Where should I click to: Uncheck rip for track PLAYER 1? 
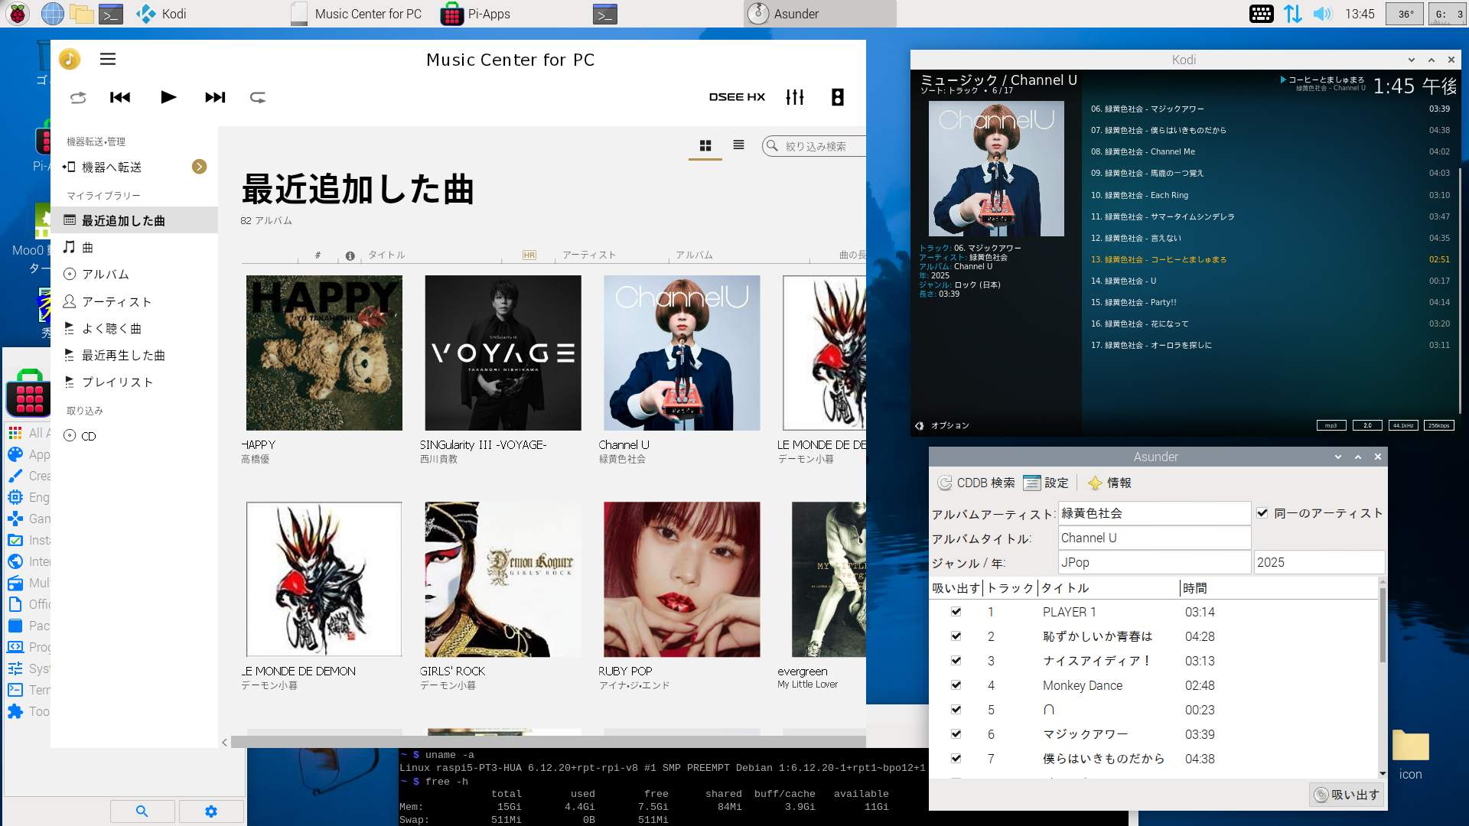956,612
